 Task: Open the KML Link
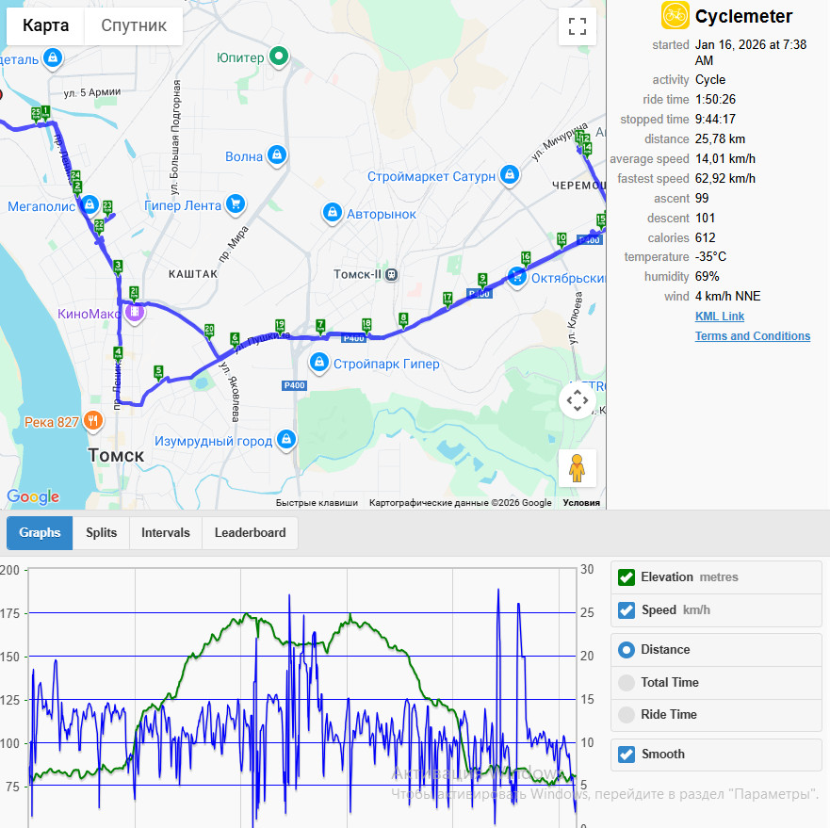pos(720,317)
